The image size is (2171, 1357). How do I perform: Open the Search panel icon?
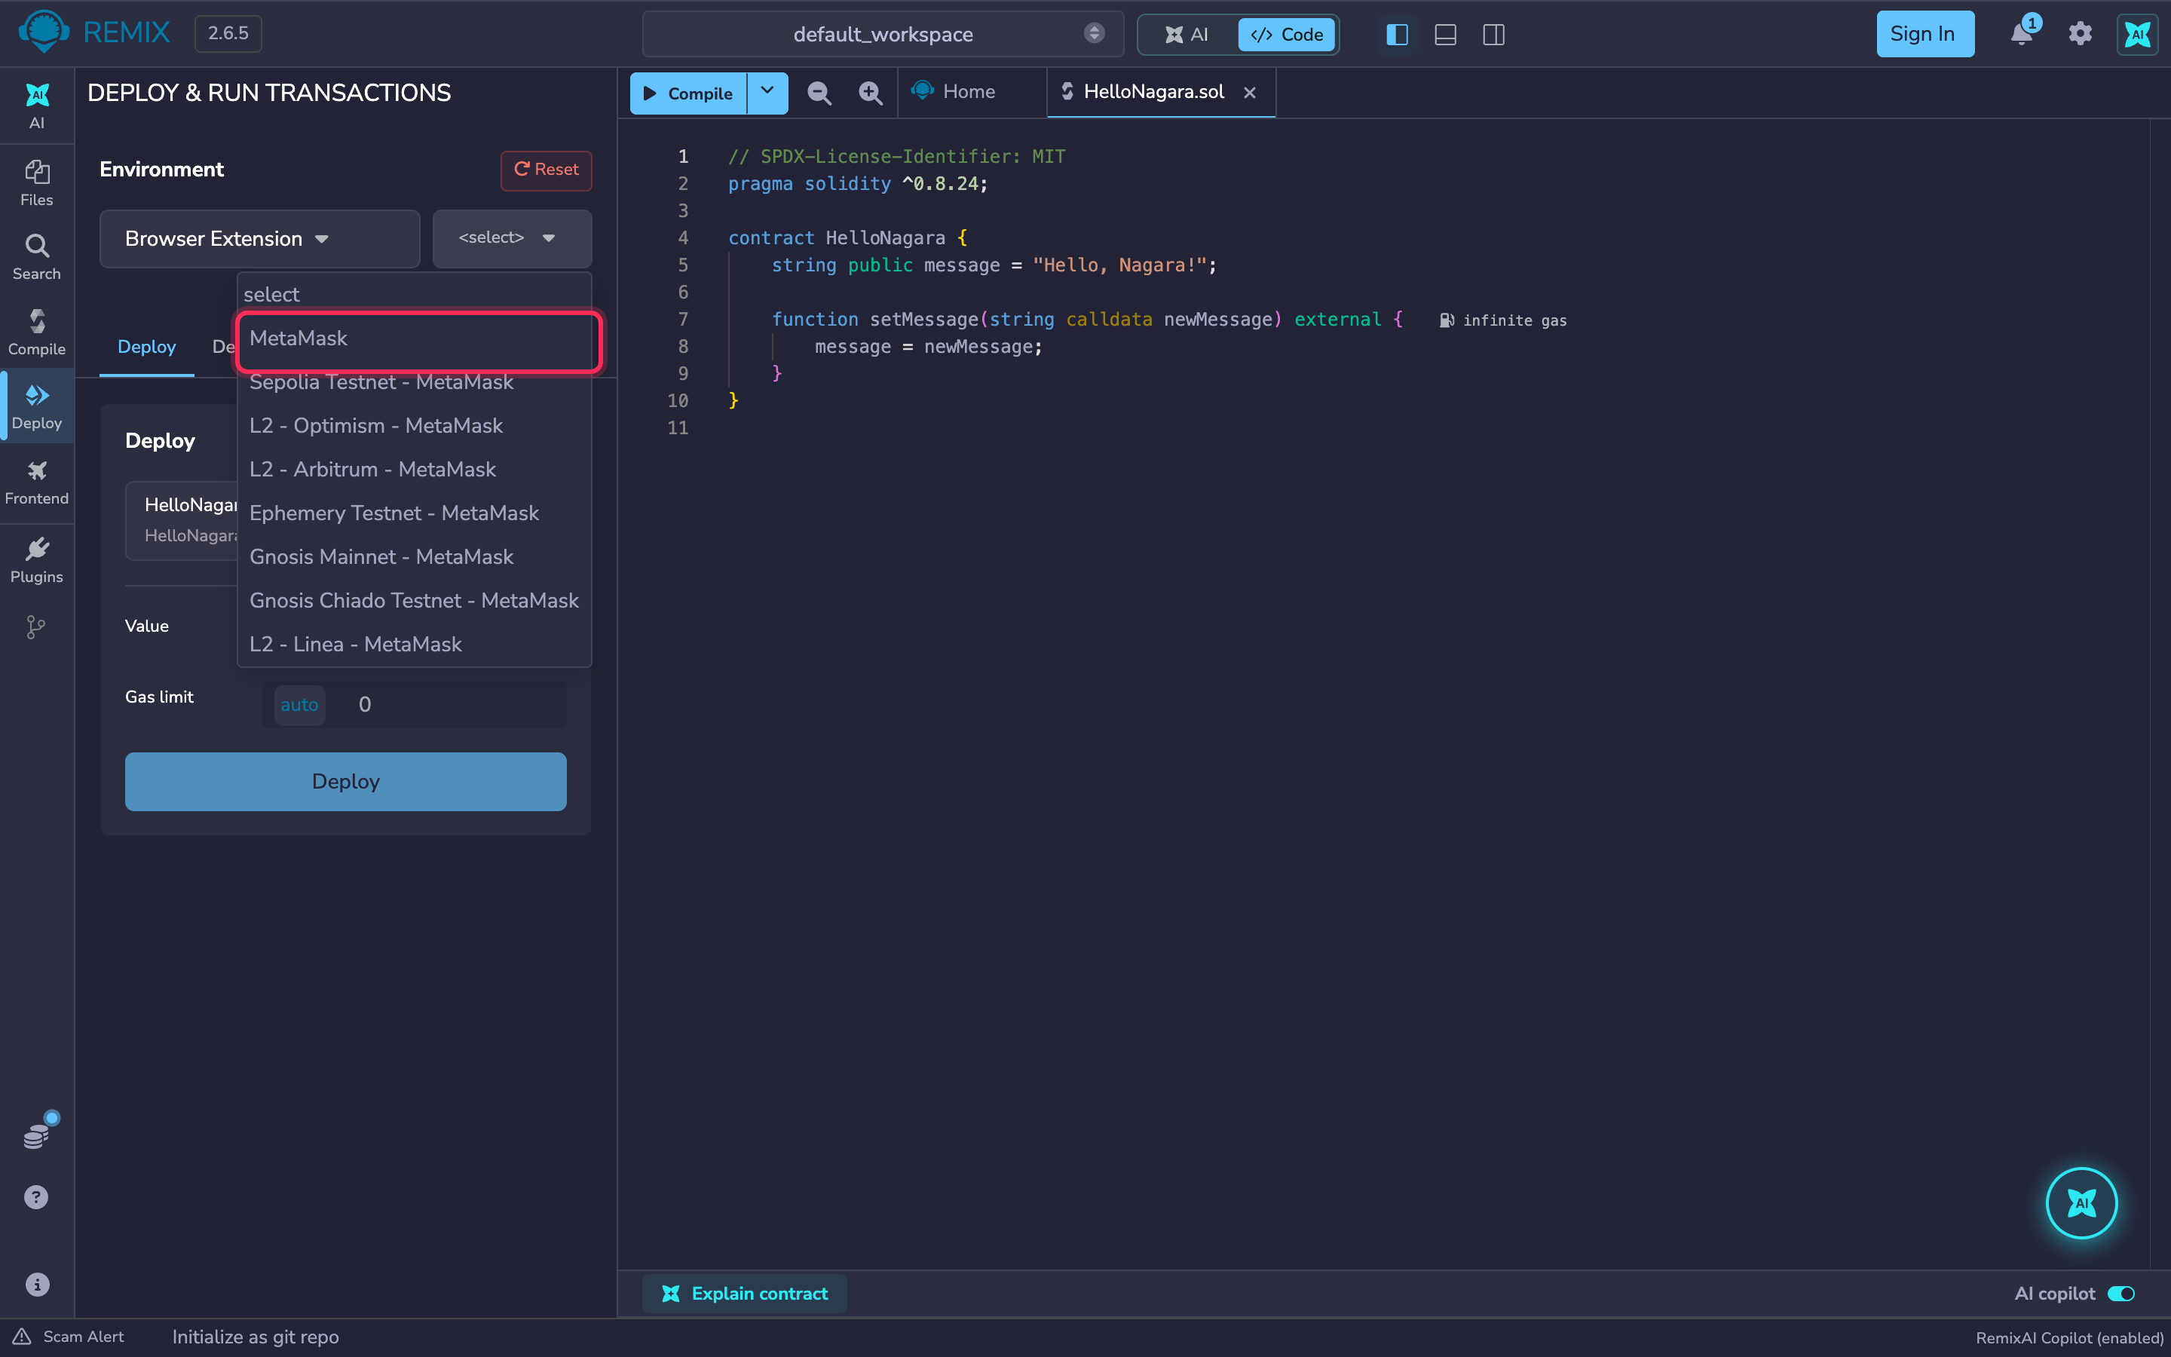(37, 258)
